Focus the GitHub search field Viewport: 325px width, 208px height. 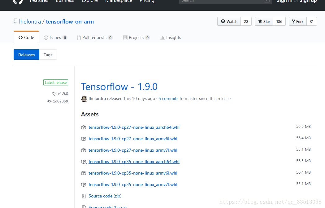click(226, 2)
